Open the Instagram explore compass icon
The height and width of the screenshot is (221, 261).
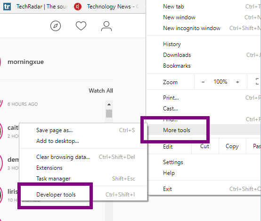tap(56, 26)
